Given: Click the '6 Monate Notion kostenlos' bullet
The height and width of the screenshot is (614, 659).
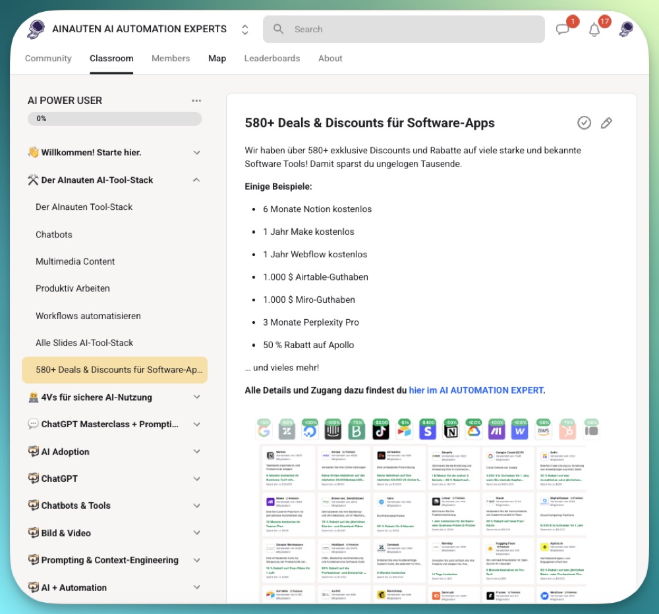Looking at the screenshot, I should 318,209.
